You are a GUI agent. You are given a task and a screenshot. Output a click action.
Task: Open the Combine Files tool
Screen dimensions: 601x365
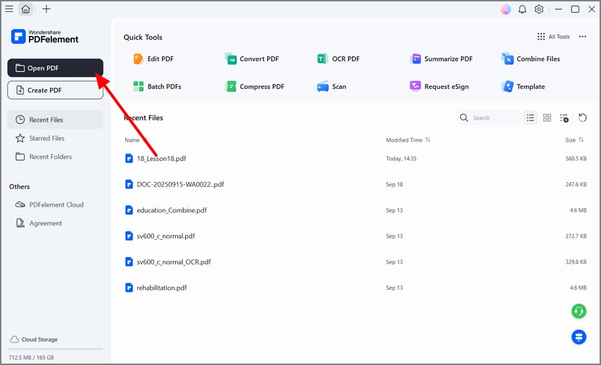531,59
